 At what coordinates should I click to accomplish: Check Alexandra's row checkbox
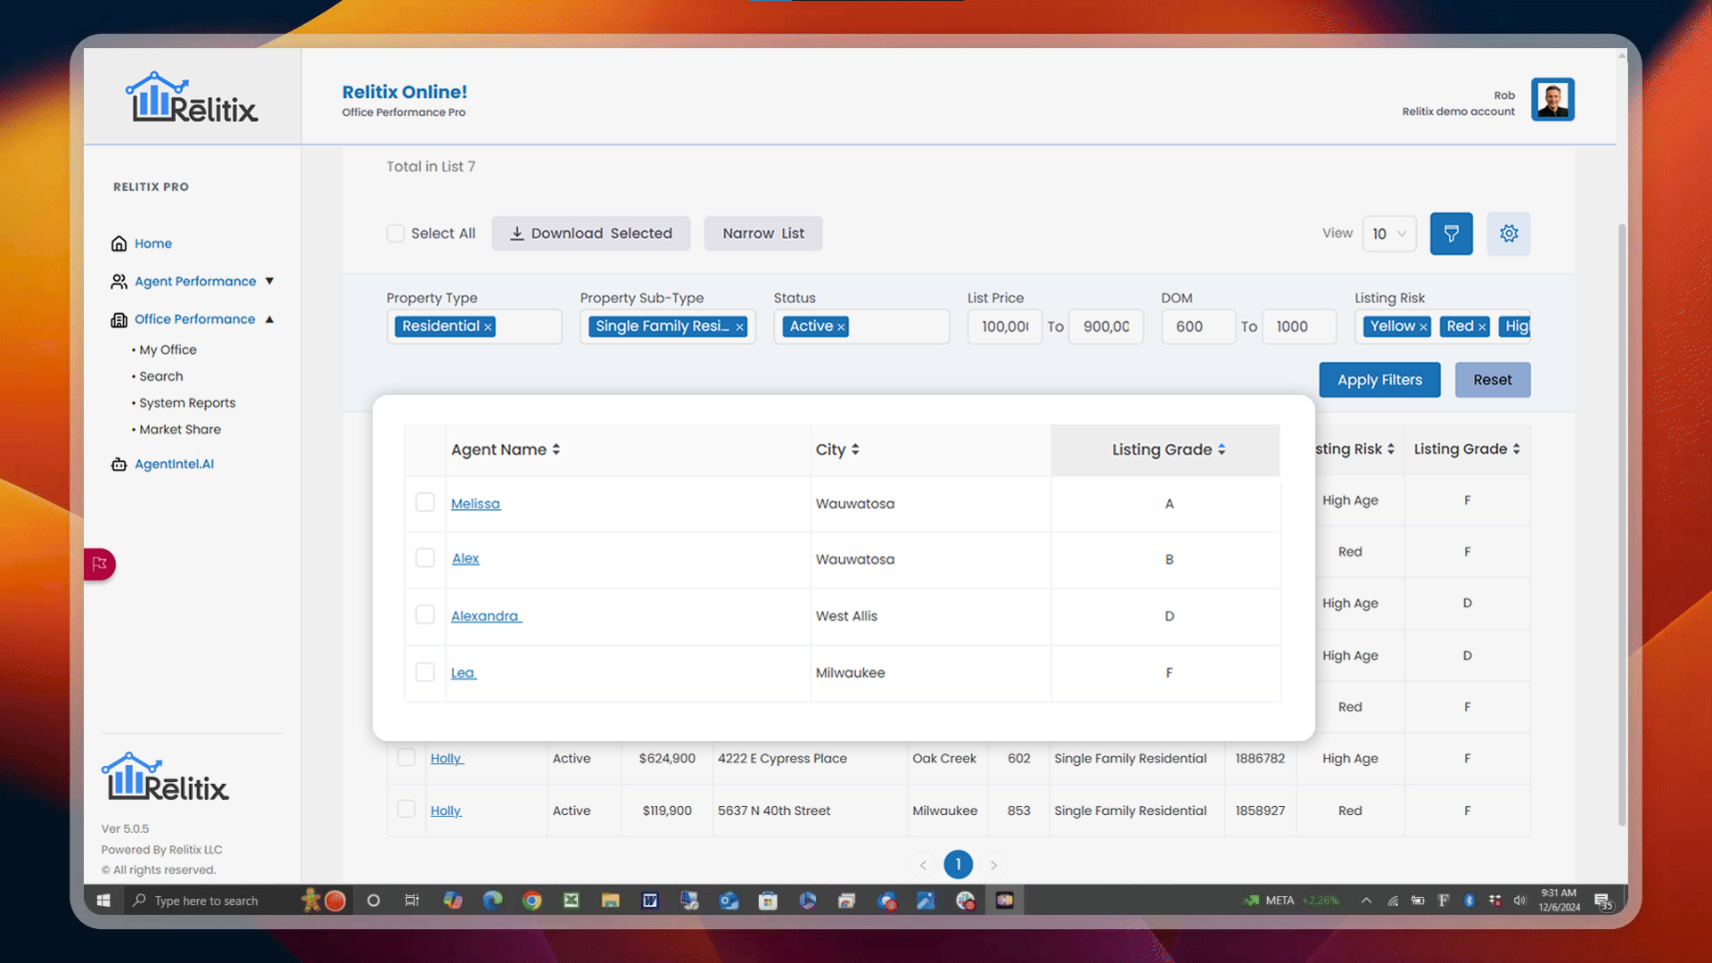425,614
